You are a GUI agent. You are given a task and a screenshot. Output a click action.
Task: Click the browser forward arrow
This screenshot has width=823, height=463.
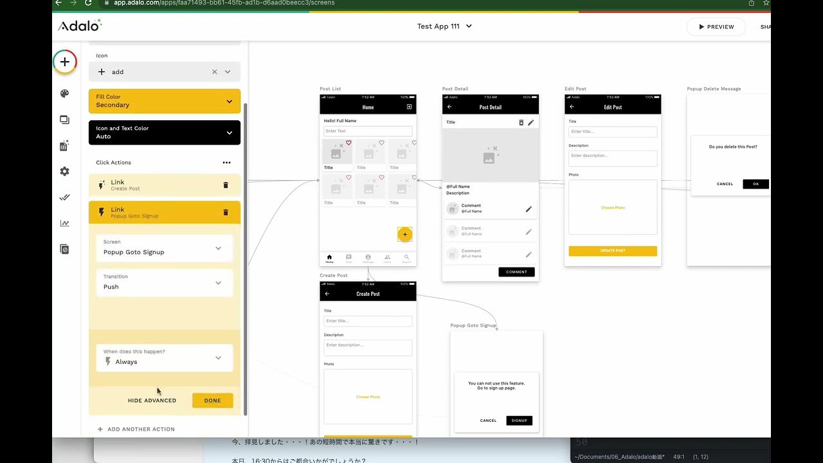point(73,3)
